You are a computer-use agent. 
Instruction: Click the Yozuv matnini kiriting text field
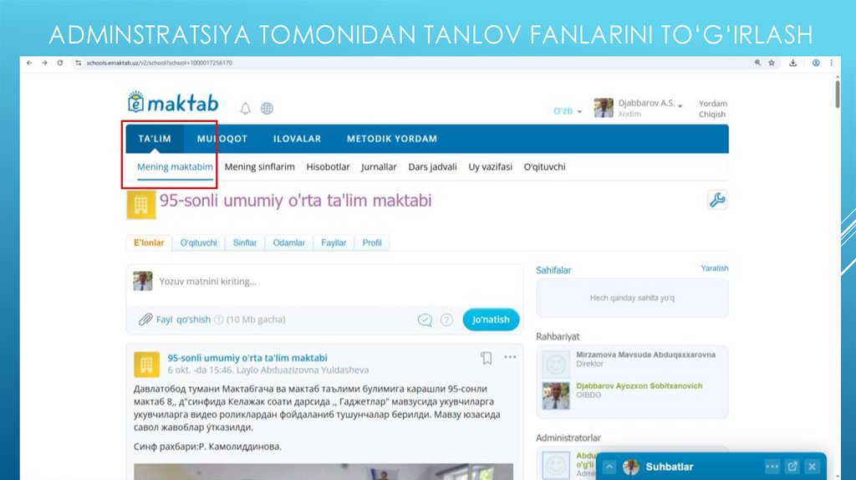tap(324, 282)
